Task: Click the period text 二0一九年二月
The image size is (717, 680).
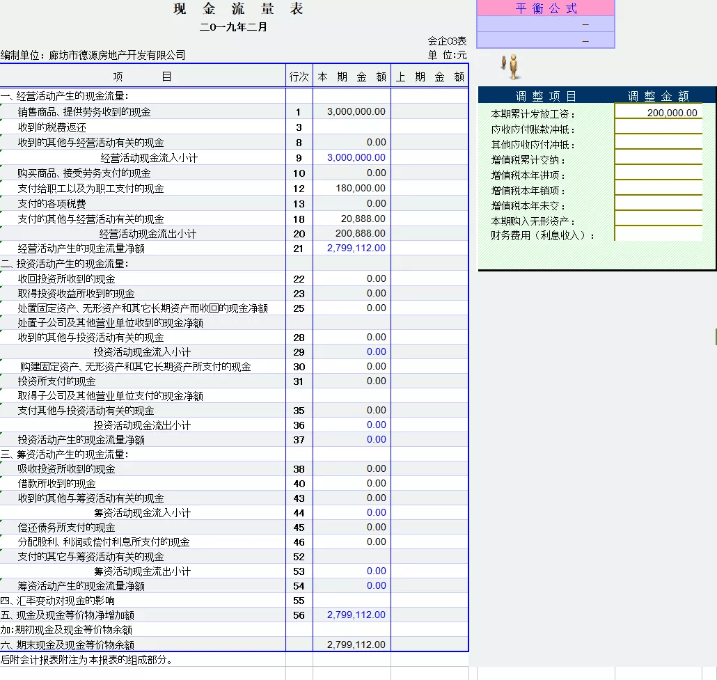Action: [x=233, y=27]
